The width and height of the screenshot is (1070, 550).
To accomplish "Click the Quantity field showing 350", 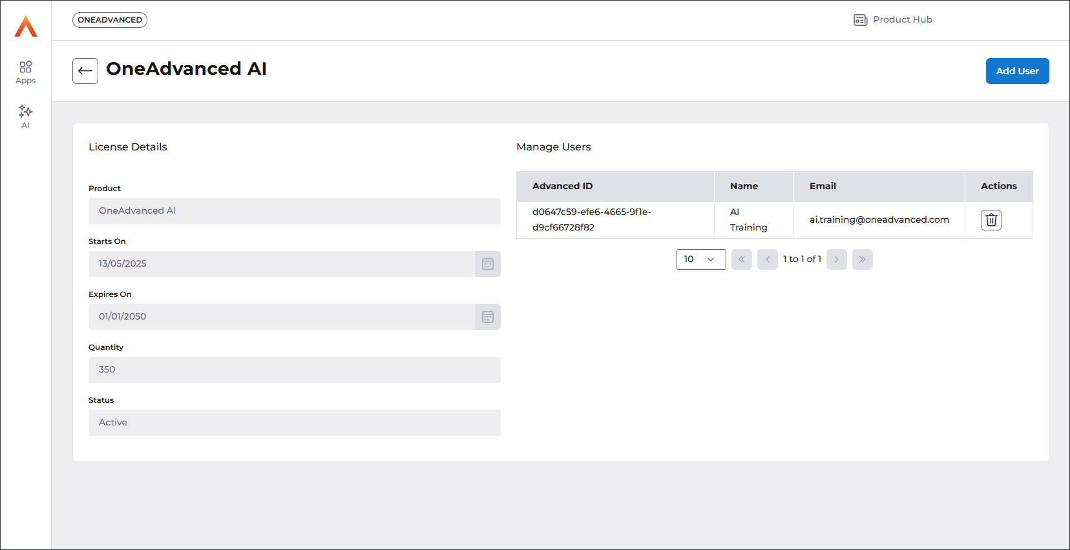I will 295,370.
